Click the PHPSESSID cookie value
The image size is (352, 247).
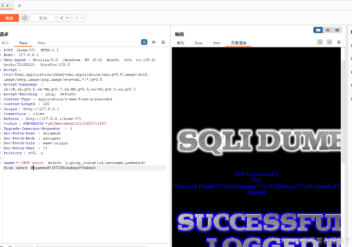[x=77, y=123]
